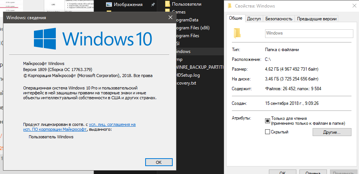This screenshot has height=174, width=359.
Task: Open the Предыдущие версии tab
Action: click(x=317, y=19)
